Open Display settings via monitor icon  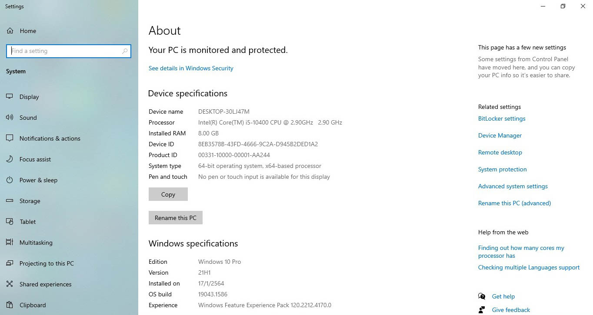point(10,97)
